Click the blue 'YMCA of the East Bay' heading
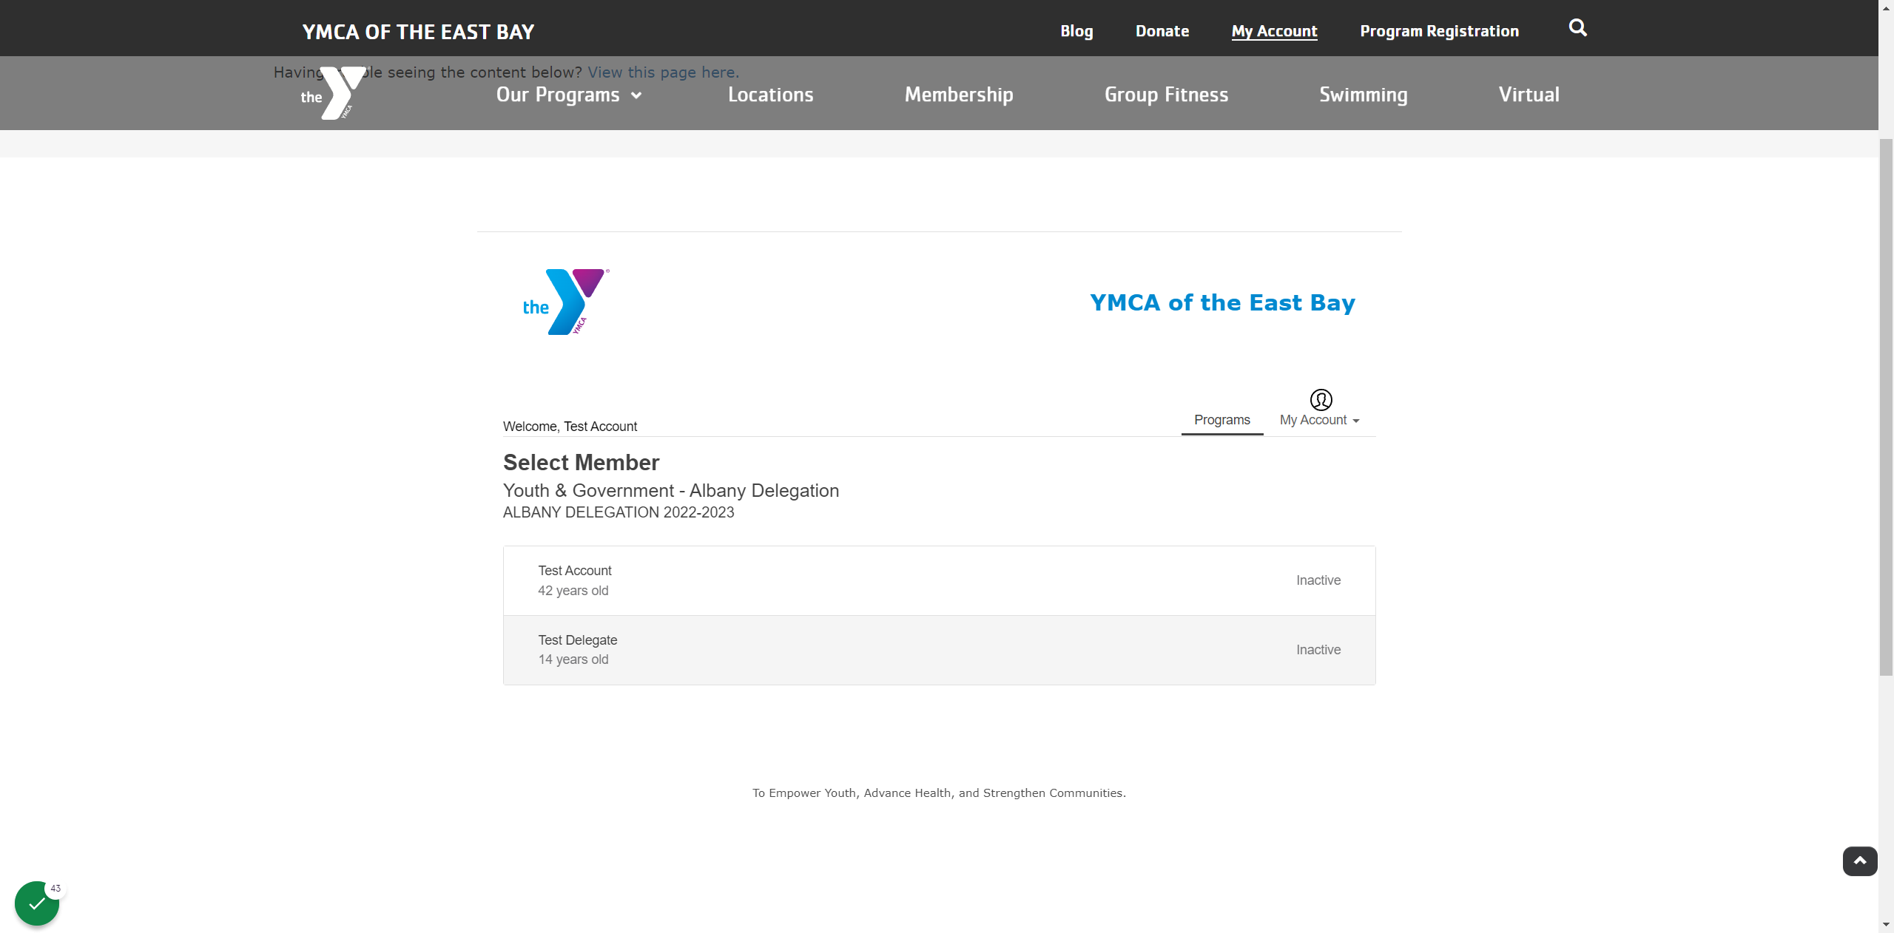The image size is (1894, 933). pyautogui.click(x=1222, y=302)
